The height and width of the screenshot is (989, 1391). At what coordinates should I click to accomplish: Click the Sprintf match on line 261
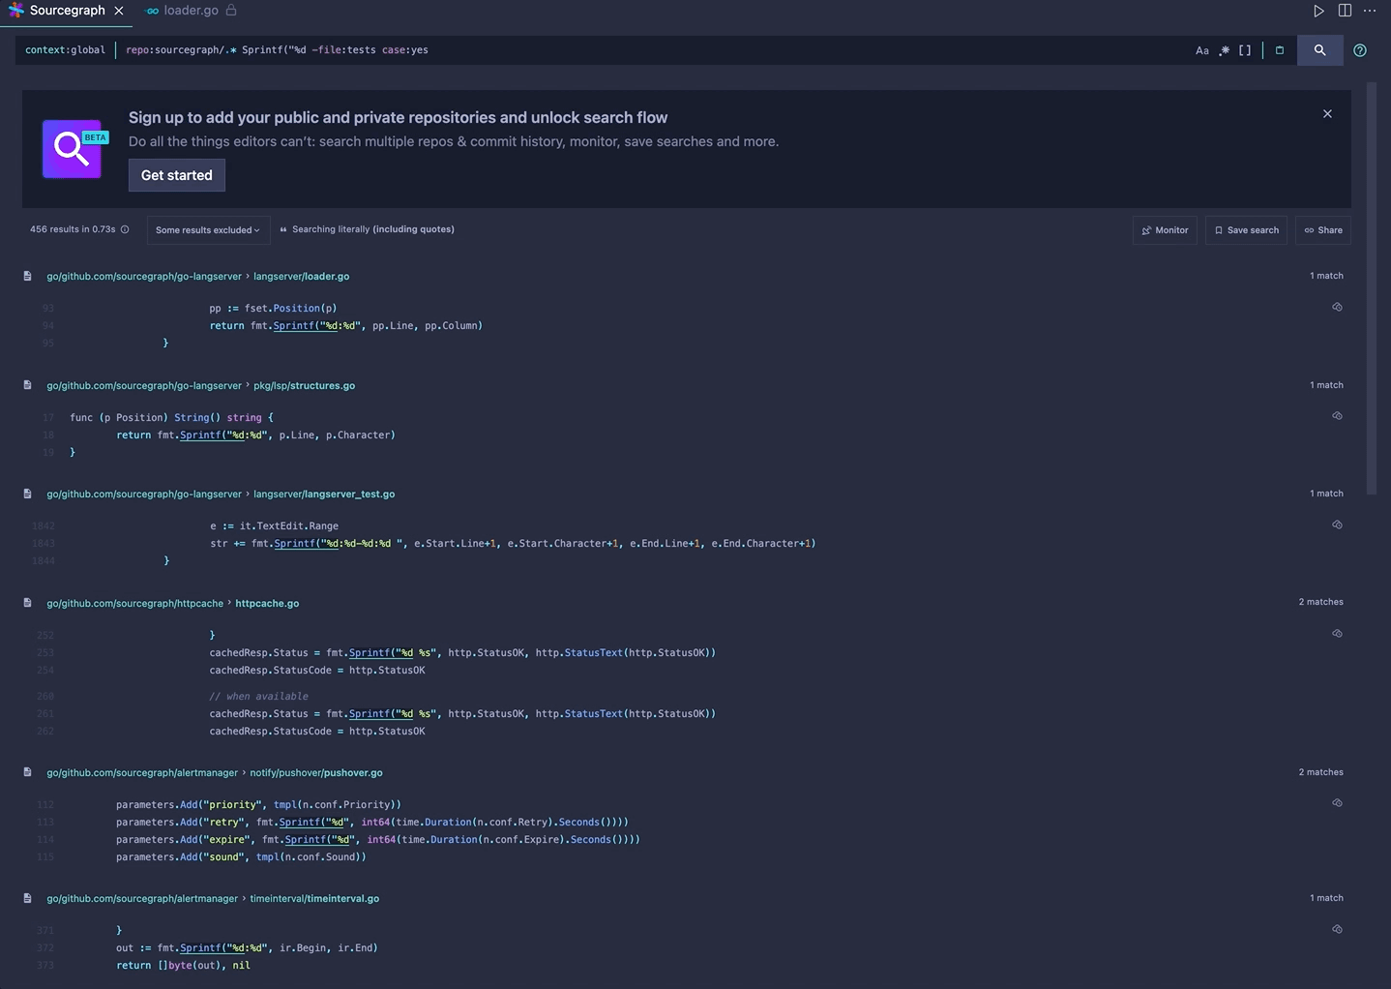tap(381, 714)
